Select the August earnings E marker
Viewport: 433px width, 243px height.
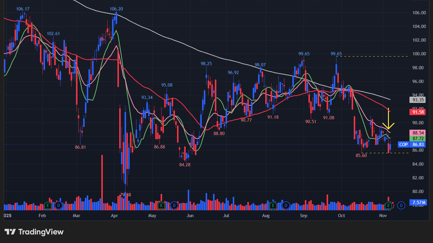[x=273, y=205]
